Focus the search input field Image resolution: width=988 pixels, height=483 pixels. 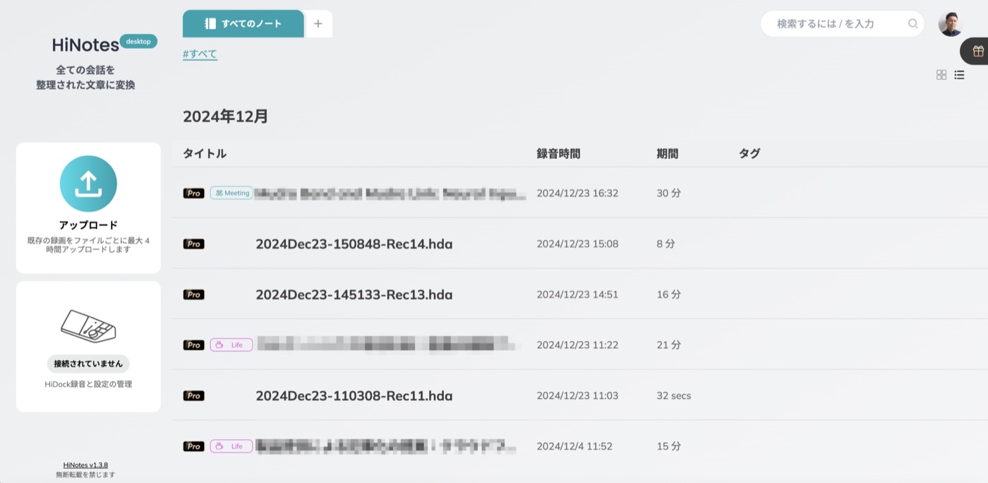(x=842, y=24)
